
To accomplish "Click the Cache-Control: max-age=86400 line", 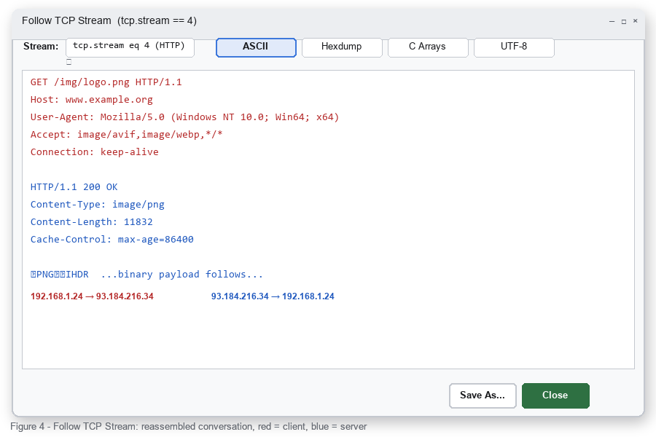I will (112, 240).
